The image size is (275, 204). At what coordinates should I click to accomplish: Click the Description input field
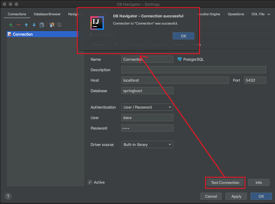pos(194,70)
